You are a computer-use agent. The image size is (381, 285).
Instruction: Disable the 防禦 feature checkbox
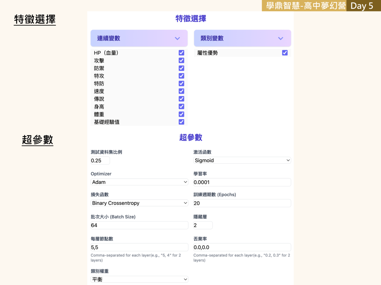coord(182,68)
